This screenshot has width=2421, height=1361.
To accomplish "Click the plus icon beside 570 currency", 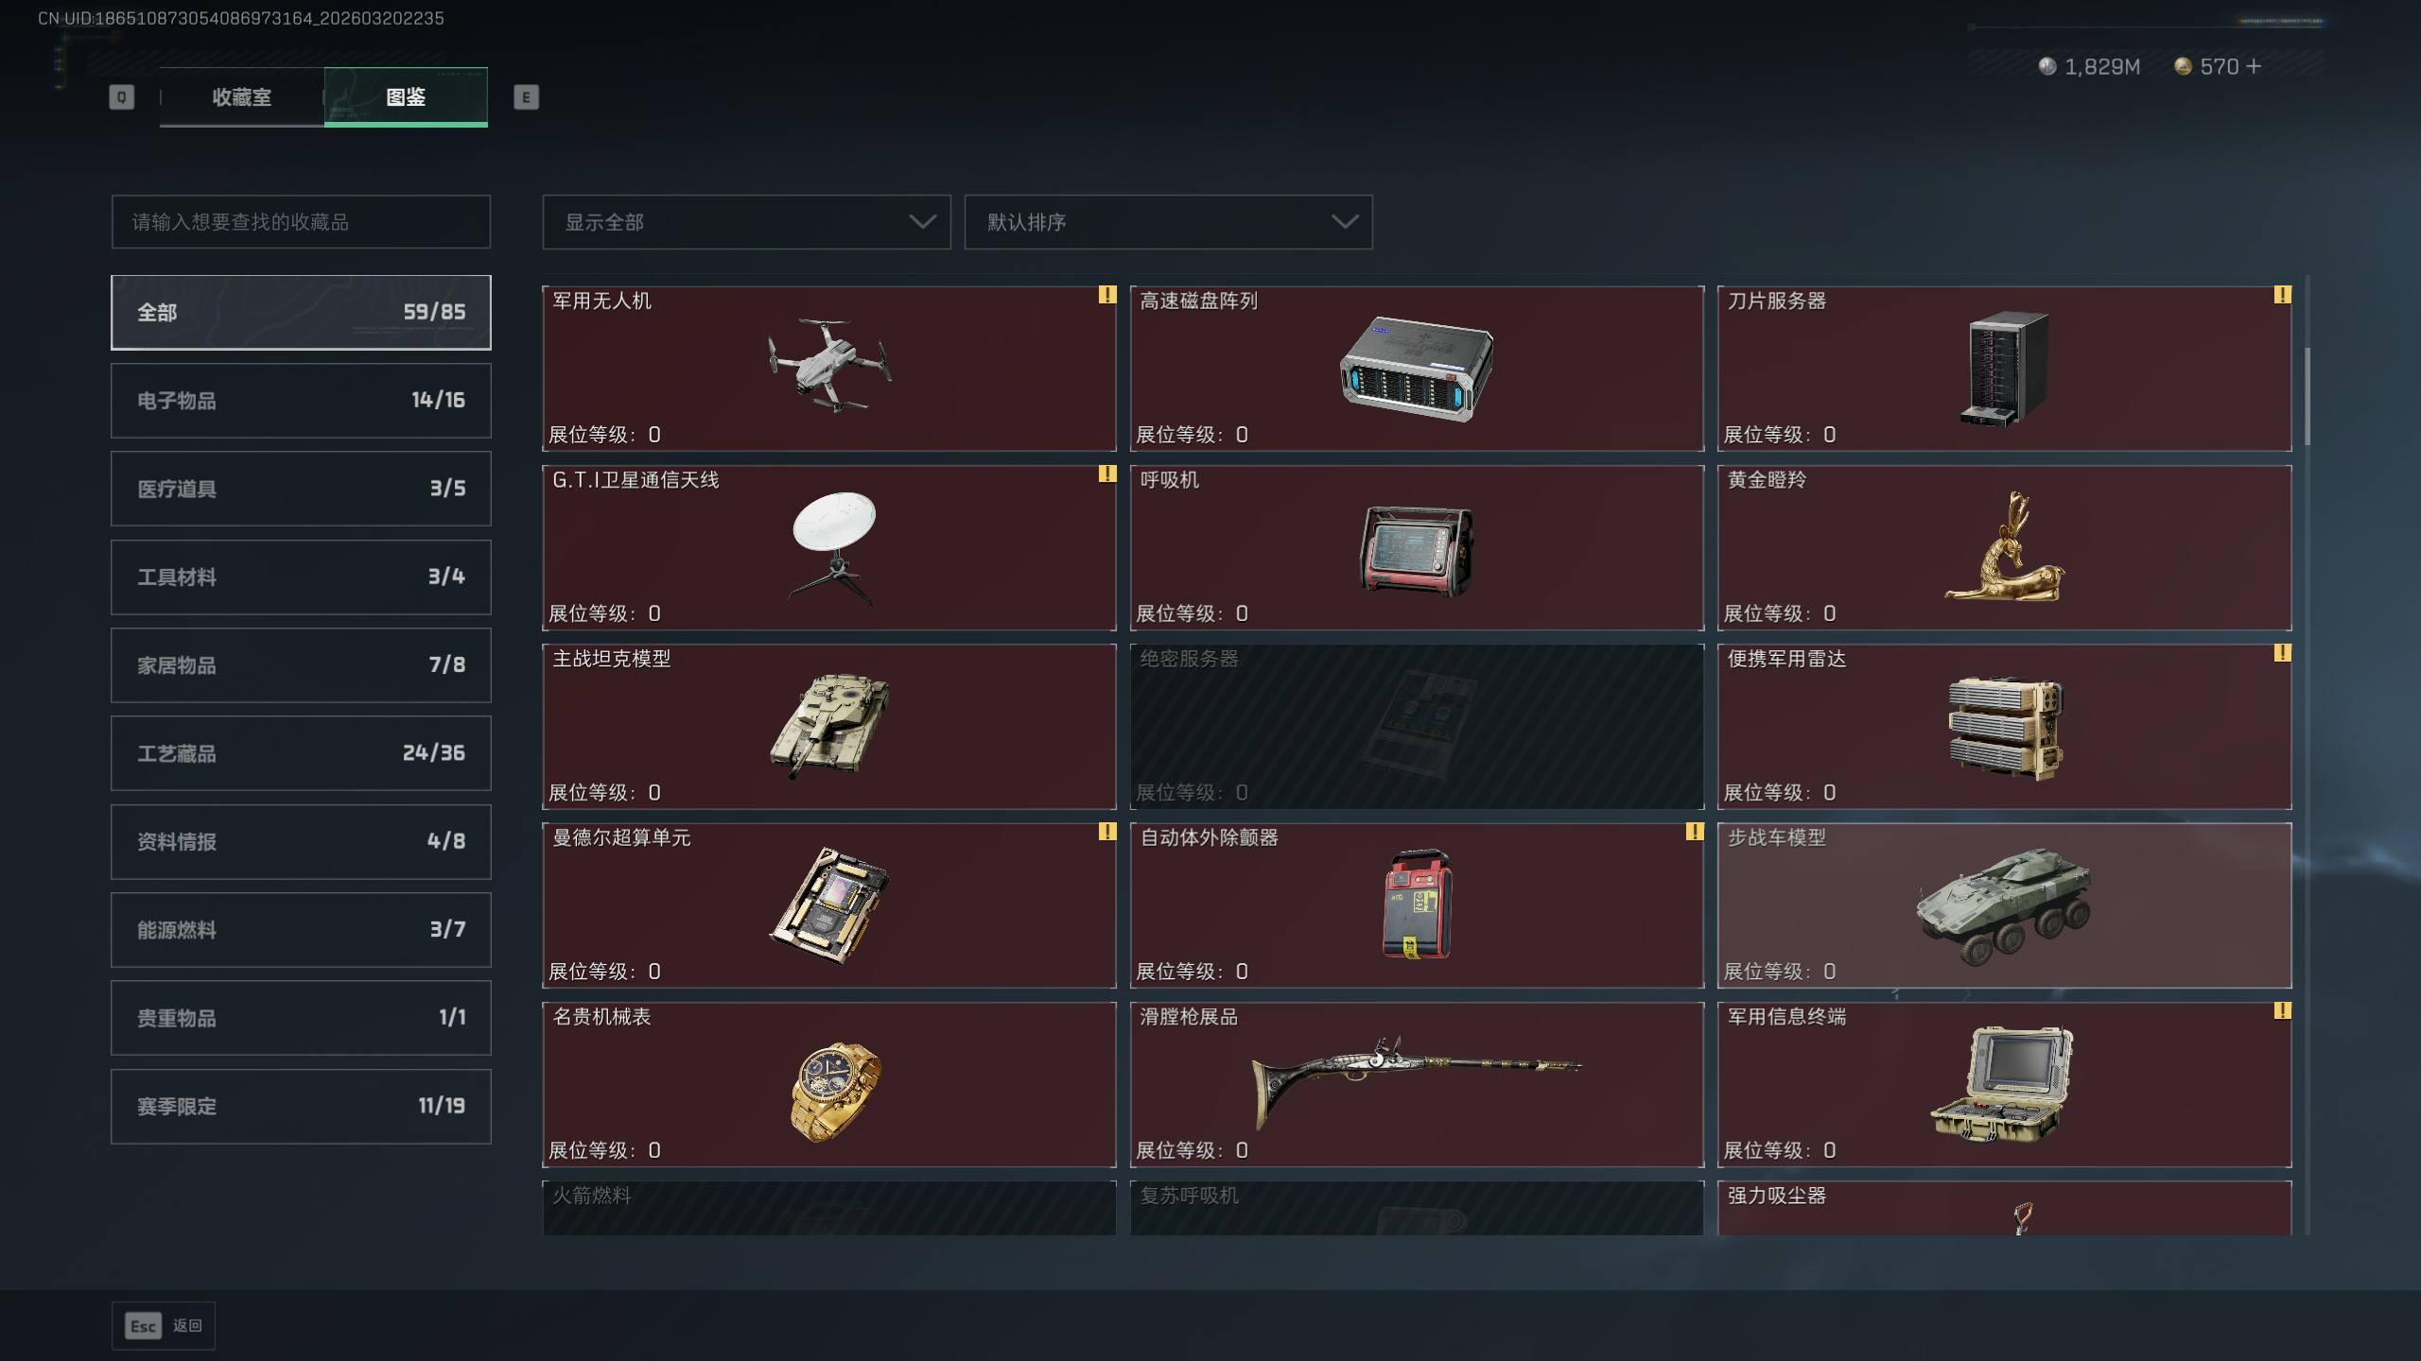I will point(2253,66).
